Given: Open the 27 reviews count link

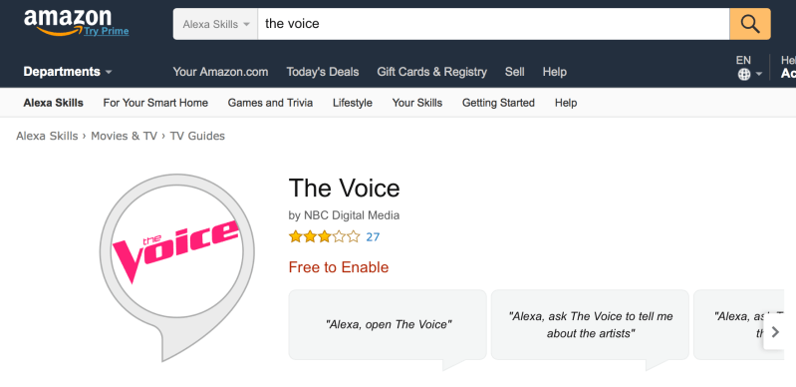Looking at the screenshot, I should tap(373, 237).
